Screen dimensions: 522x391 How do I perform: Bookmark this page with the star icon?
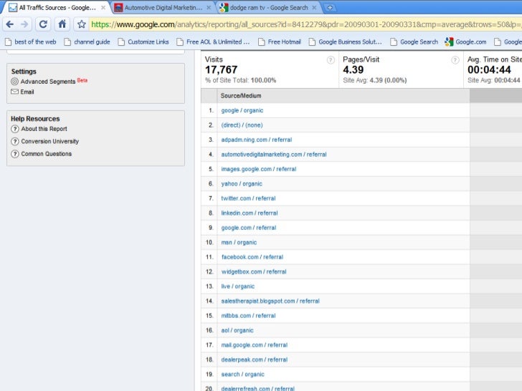(82, 24)
